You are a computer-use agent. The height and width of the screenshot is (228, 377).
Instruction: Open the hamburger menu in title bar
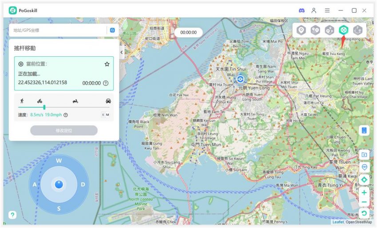point(327,10)
